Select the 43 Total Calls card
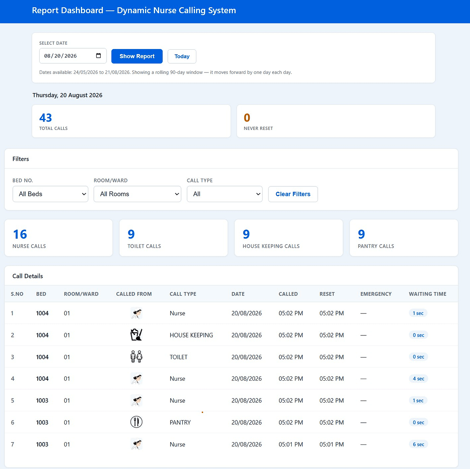The height and width of the screenshot is (469, 470). (131, 121)
